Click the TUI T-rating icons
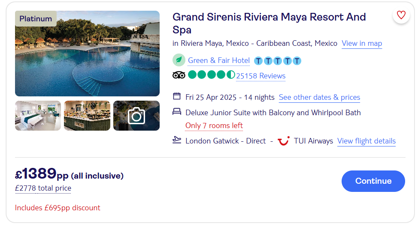 tap(277, 61)
